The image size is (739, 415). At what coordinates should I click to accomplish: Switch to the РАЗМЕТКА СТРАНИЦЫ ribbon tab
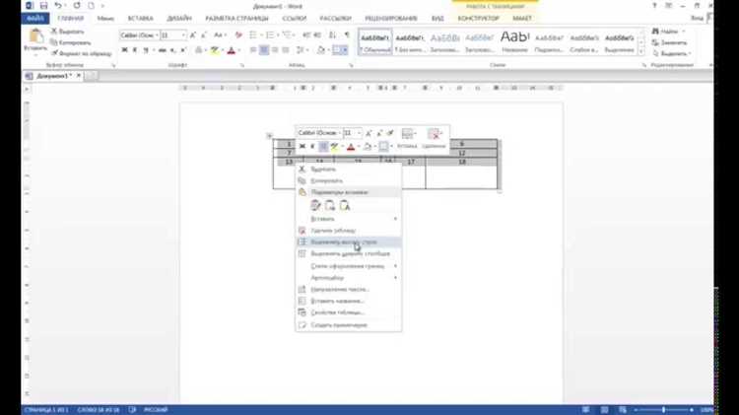point(236,19)
